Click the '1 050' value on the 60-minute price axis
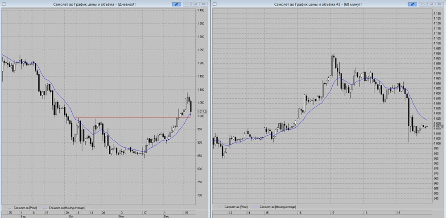This screenshot has height=218, width=446. tap(437, 93)
